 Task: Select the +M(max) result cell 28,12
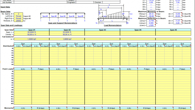(151, 14)
